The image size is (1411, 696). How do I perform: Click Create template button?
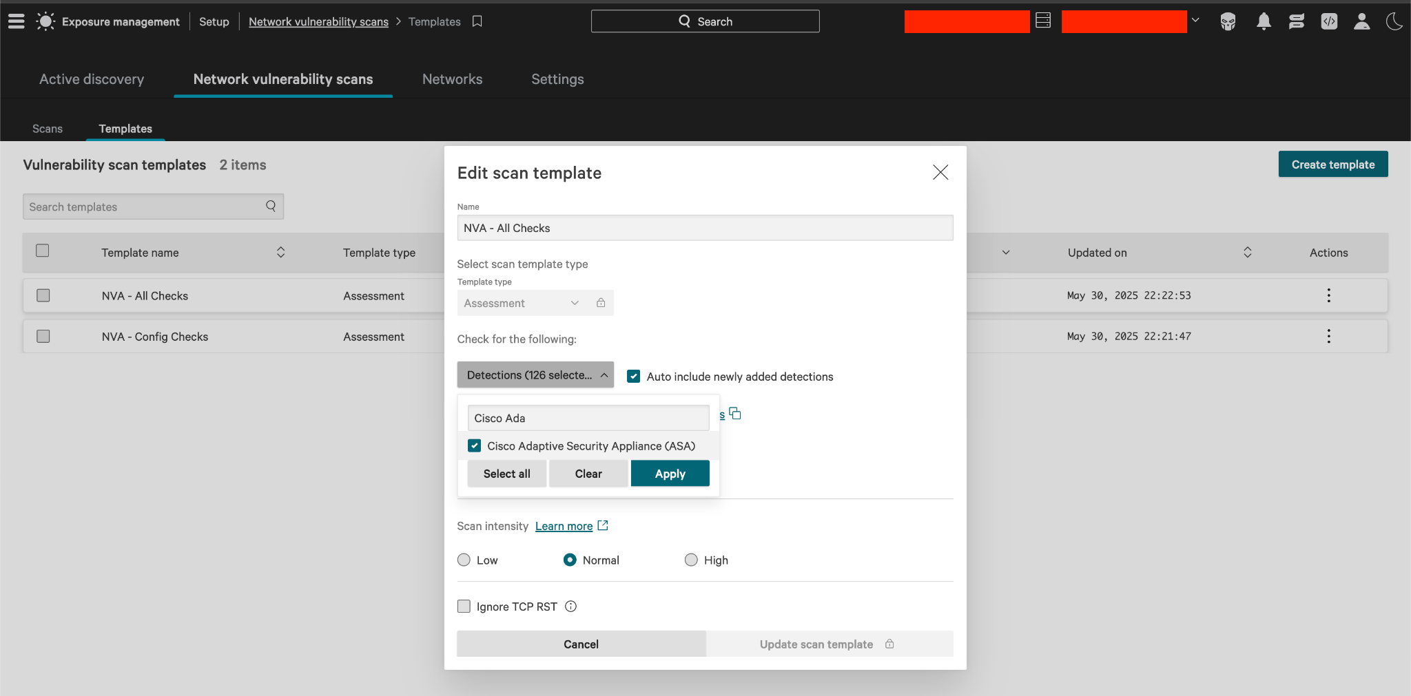tap(1333, 164)
